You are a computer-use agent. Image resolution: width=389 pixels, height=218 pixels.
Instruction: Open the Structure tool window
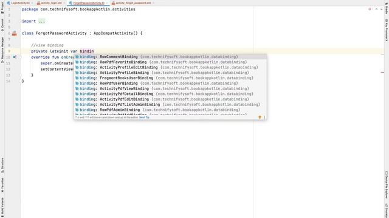[x=2, y=165]
